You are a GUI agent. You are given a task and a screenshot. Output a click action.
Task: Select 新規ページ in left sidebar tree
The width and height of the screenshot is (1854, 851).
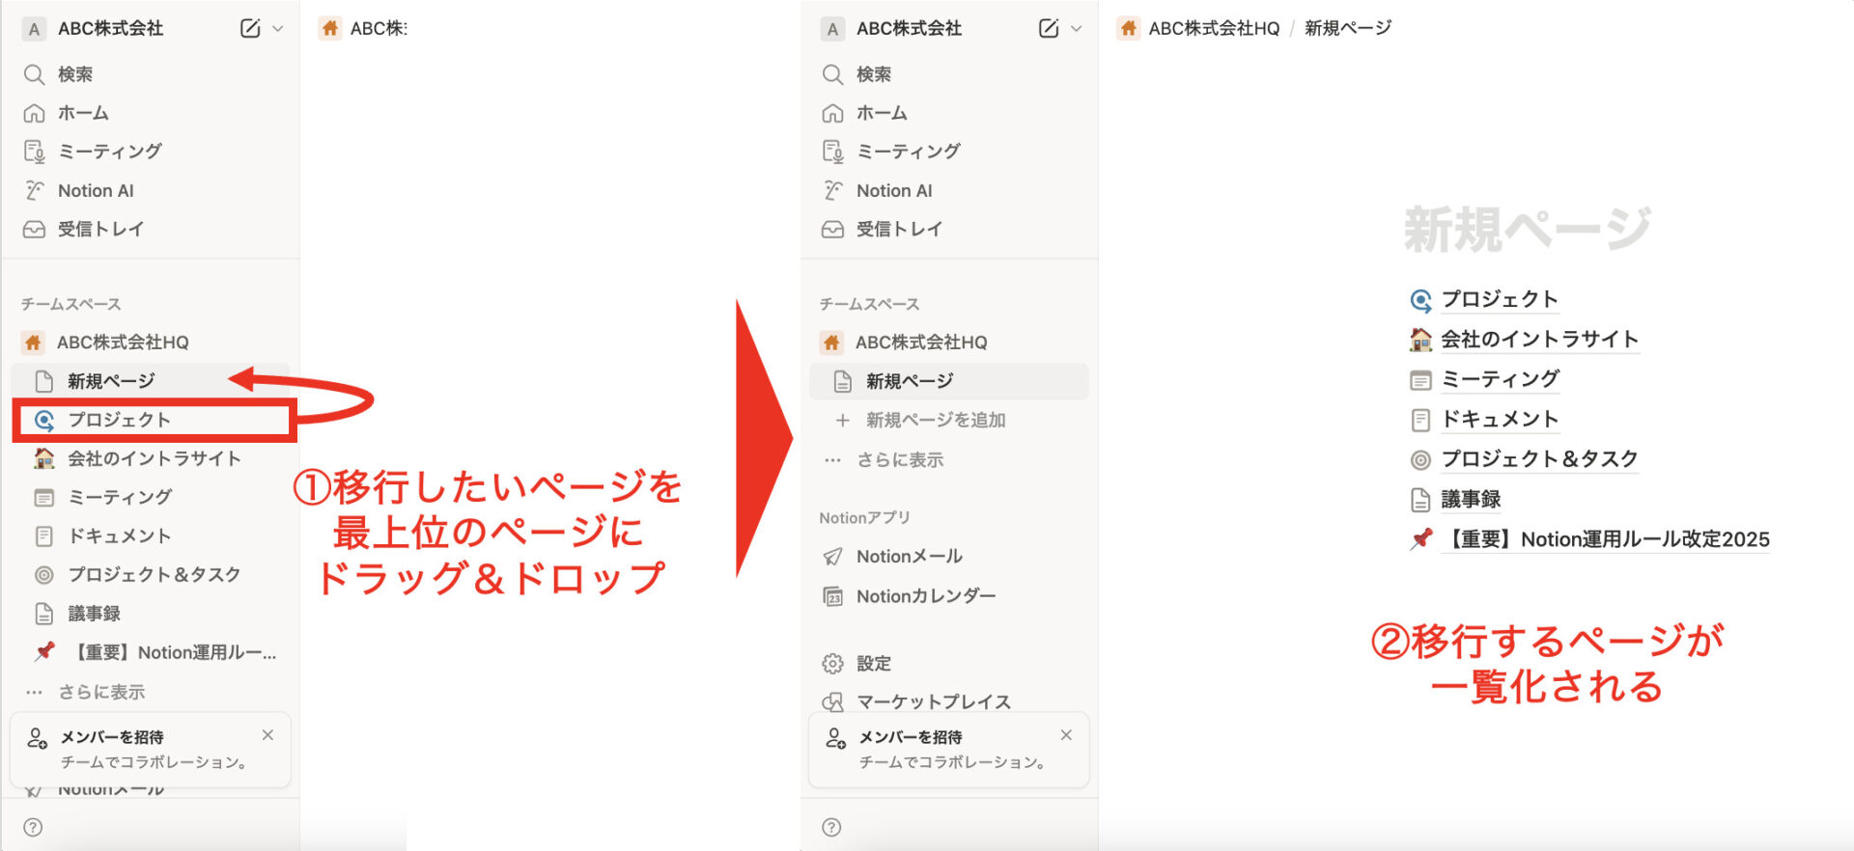(150, 381)
